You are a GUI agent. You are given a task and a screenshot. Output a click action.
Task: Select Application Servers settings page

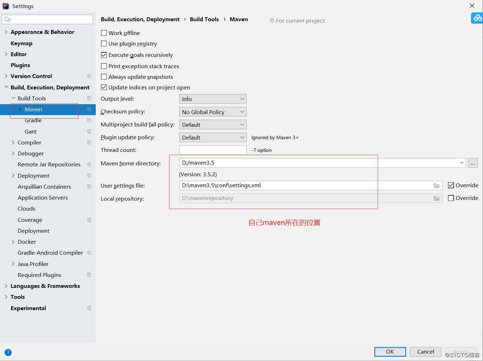click(x=43, y=197)
